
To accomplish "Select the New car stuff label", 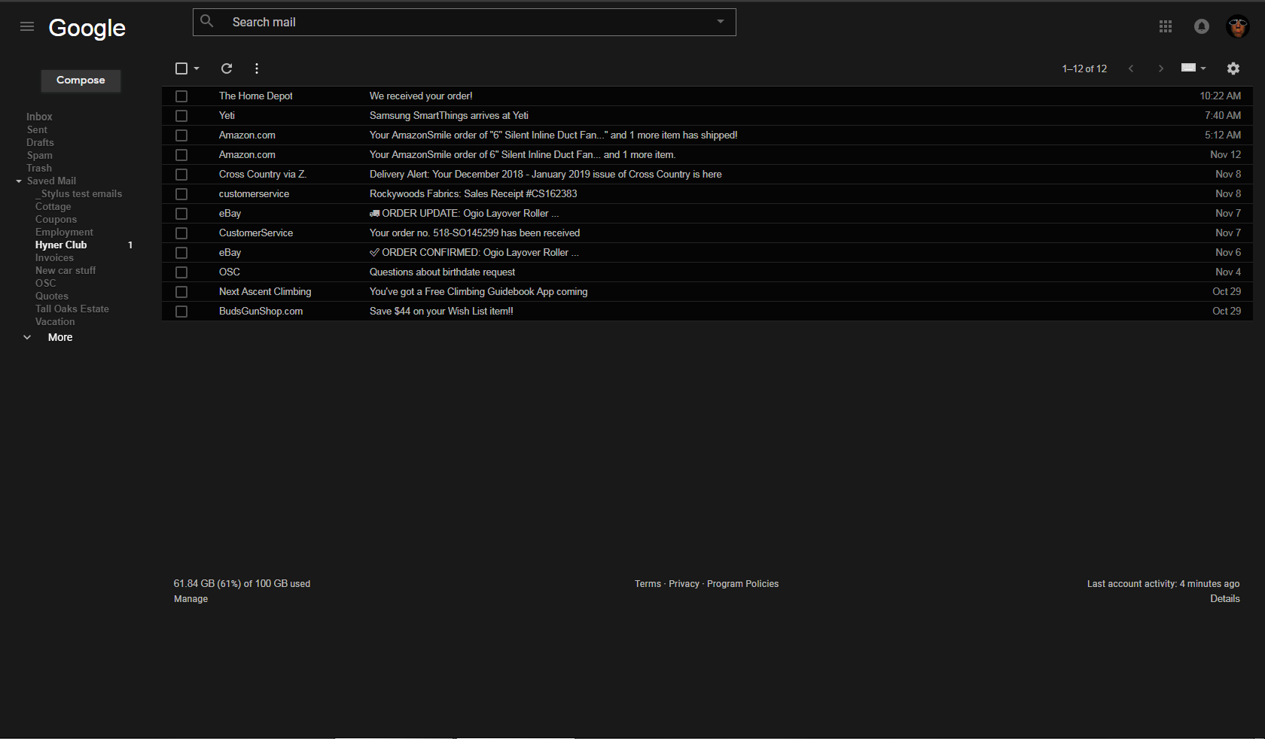I will [66, 270].
